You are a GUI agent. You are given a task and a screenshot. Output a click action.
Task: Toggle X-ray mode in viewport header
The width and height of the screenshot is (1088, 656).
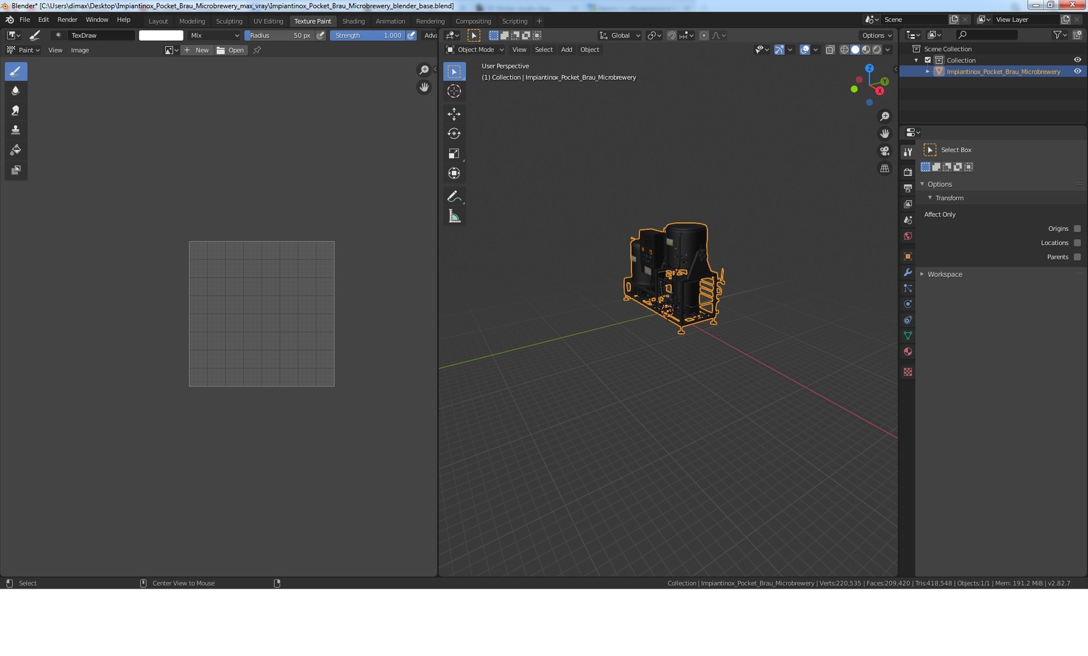coord(830,50)
